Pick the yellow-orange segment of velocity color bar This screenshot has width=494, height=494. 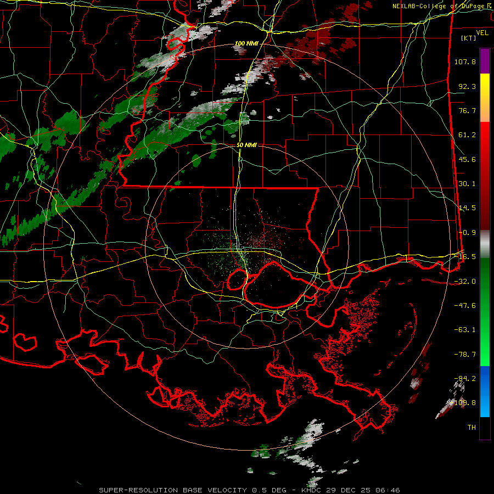point(485,98)
